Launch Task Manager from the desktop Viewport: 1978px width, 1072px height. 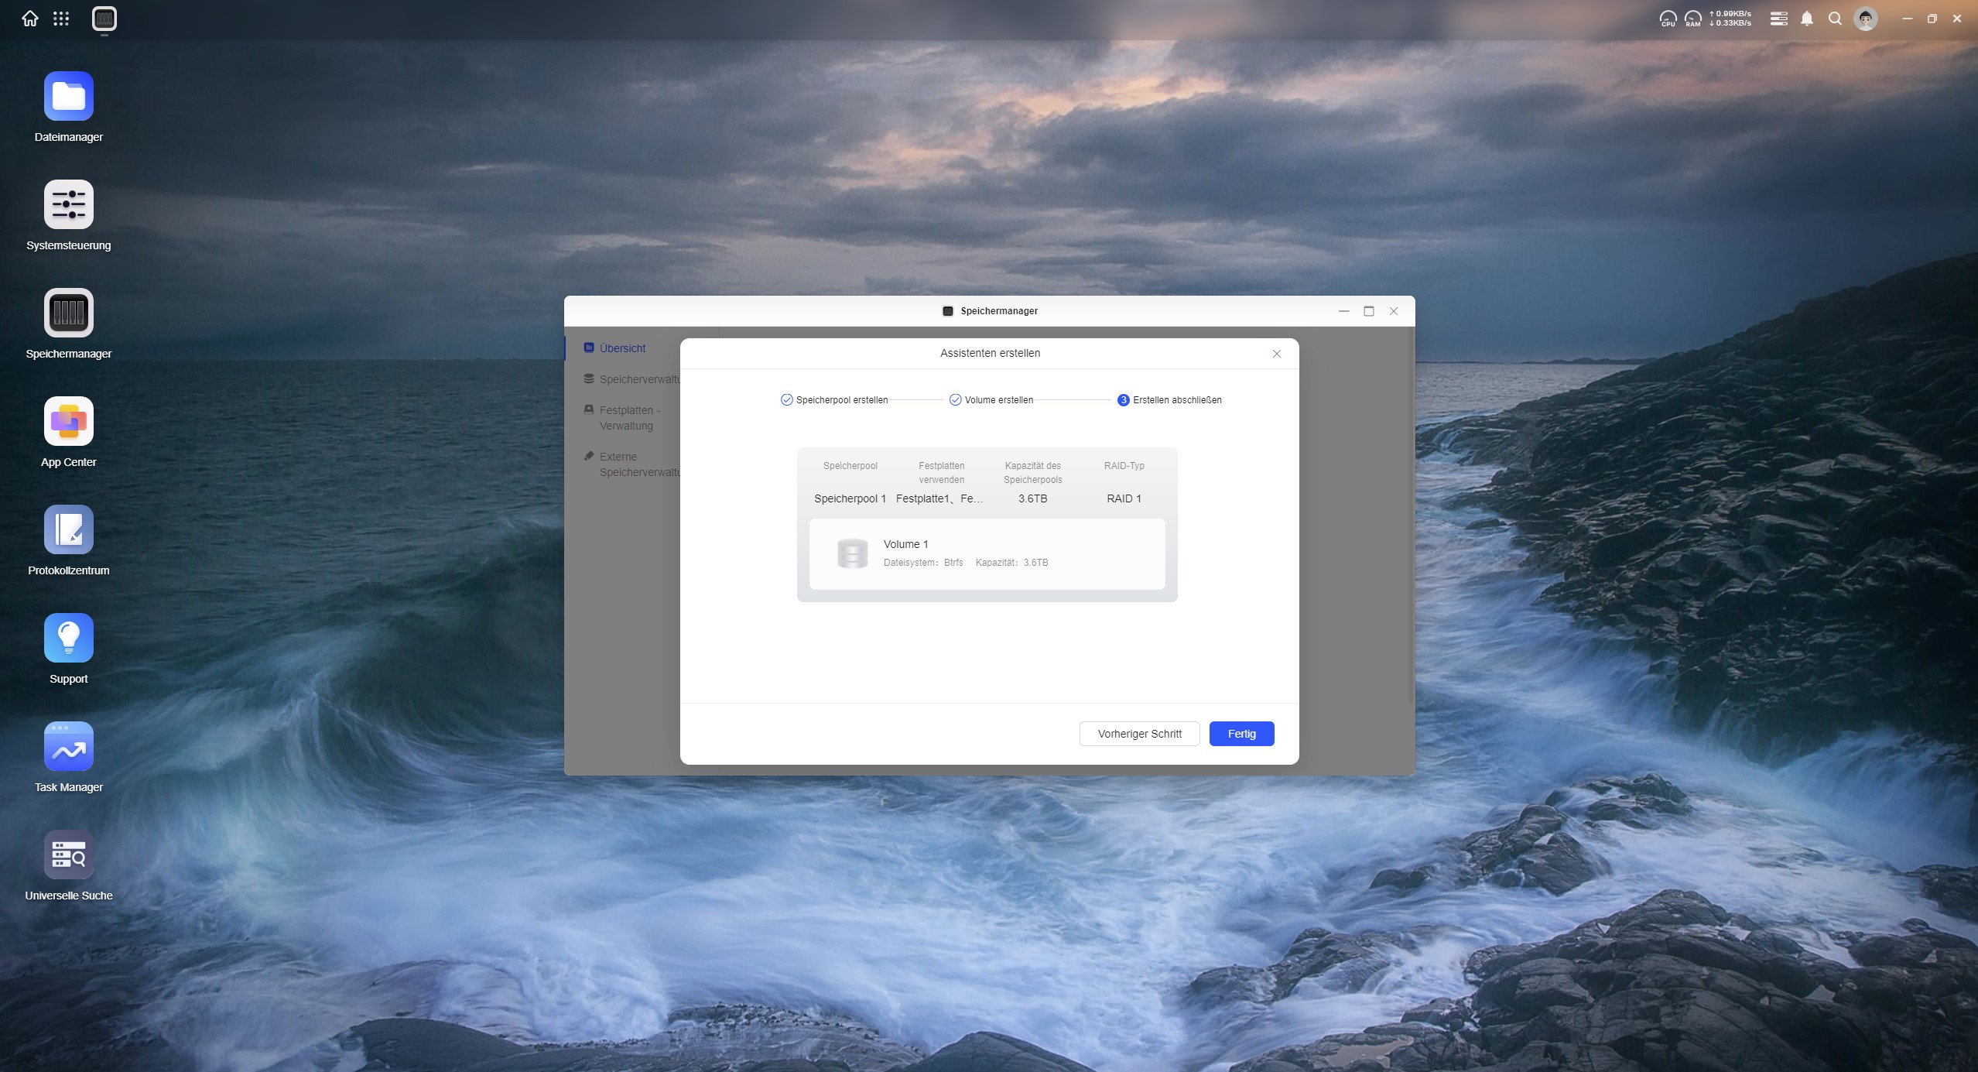69,747
